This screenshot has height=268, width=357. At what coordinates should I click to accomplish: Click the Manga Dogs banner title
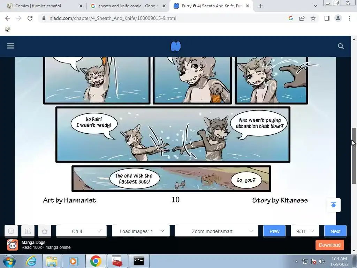[33, 243]
